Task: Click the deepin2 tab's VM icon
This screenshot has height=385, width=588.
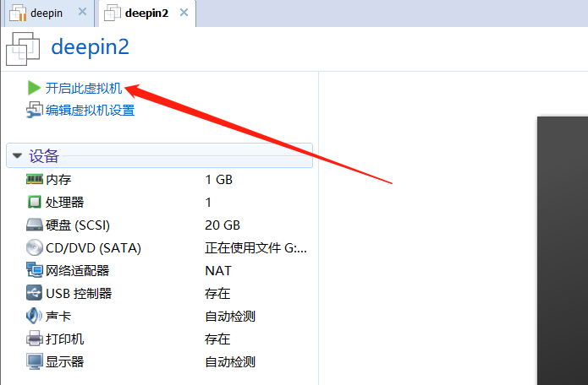Action: [x=113, y=14]
